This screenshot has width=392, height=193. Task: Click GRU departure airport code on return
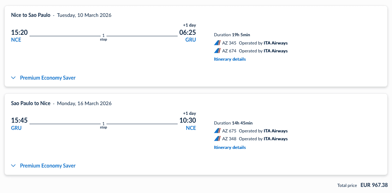tap(16, 128)
